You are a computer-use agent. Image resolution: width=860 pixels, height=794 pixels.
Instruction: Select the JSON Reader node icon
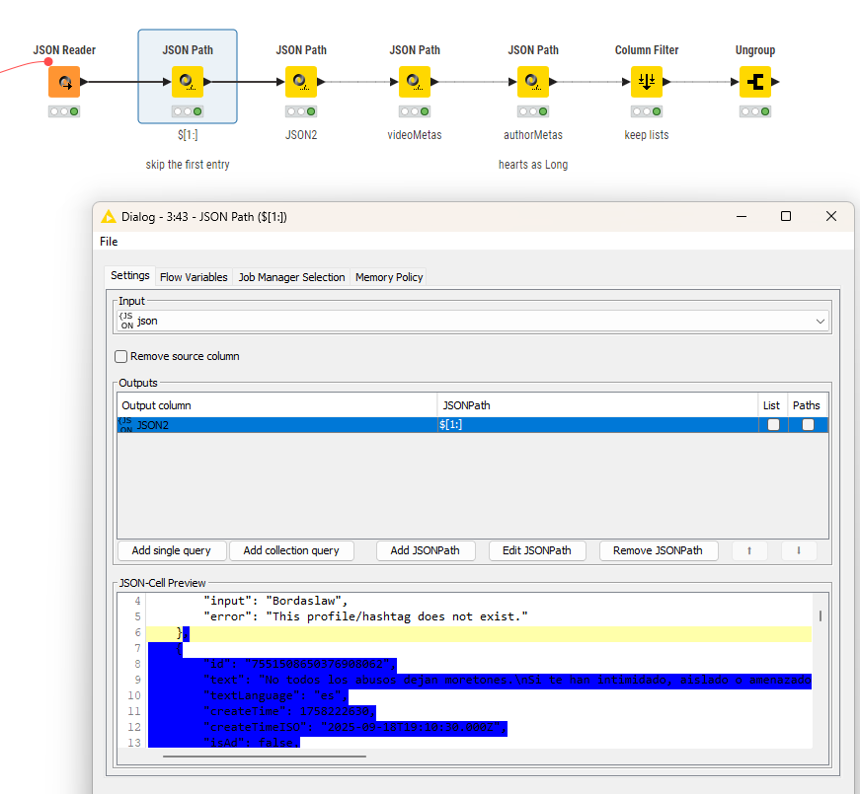click(x=64, y=82)
